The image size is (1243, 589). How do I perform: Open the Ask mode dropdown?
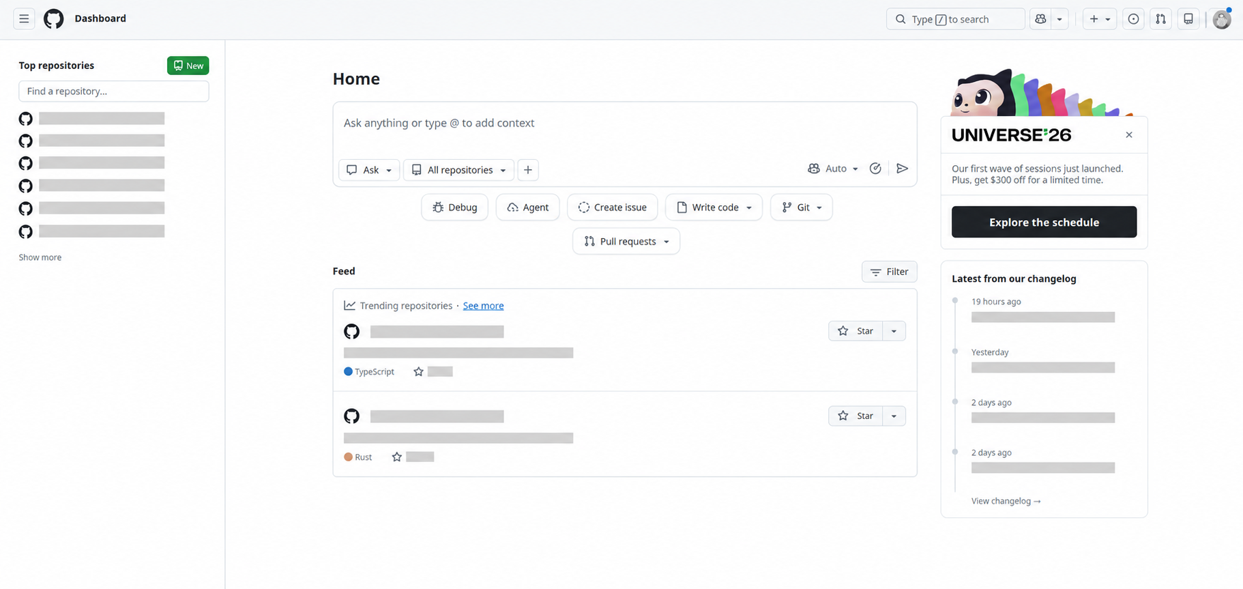pos(369,170)
